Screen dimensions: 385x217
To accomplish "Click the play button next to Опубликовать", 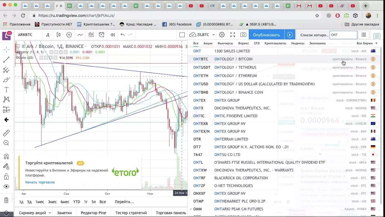I will (x=290, y=35).
